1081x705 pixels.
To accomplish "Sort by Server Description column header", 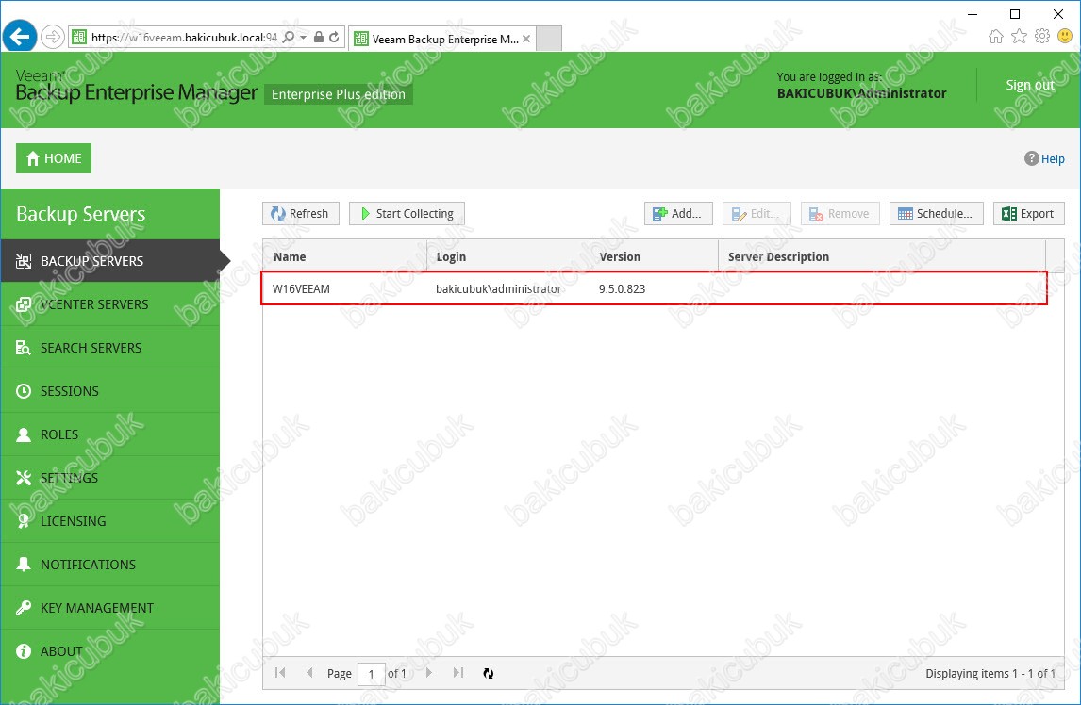I will coord(882,256).
